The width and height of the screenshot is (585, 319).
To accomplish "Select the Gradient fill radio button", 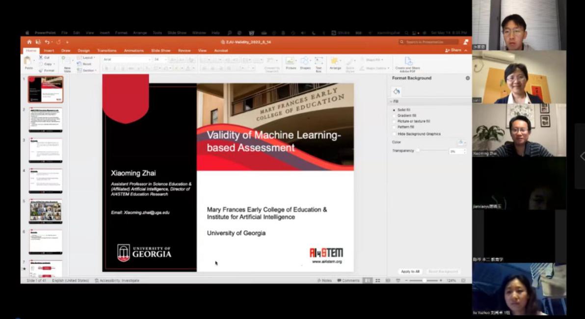I will 394,116.
